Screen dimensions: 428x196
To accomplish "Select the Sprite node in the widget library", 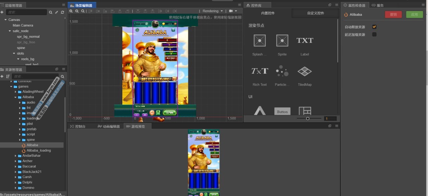I will (x=282, y=41).
